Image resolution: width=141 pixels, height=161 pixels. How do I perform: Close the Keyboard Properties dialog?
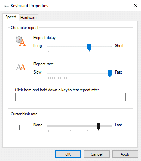coord(135,5)
